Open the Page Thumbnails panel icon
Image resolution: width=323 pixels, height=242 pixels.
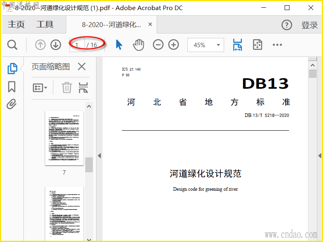point(13,69)
